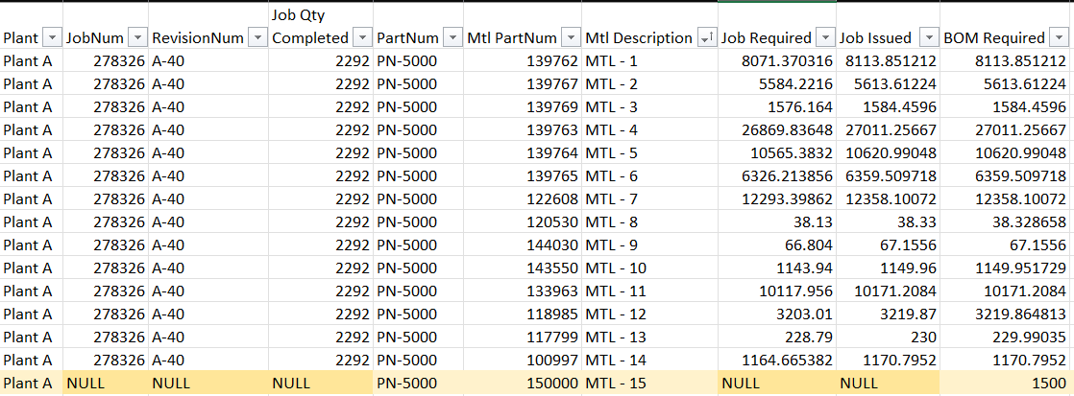Open the BOM Required filter dropdown
1074x396 pixels.
click(x=1060, y=38)
